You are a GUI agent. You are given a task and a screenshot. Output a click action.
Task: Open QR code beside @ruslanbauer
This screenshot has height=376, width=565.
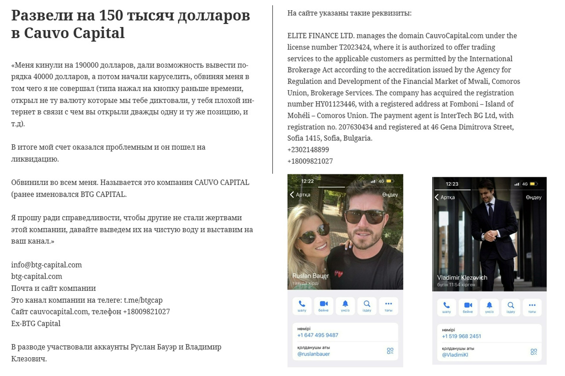[x=390, y=351]
